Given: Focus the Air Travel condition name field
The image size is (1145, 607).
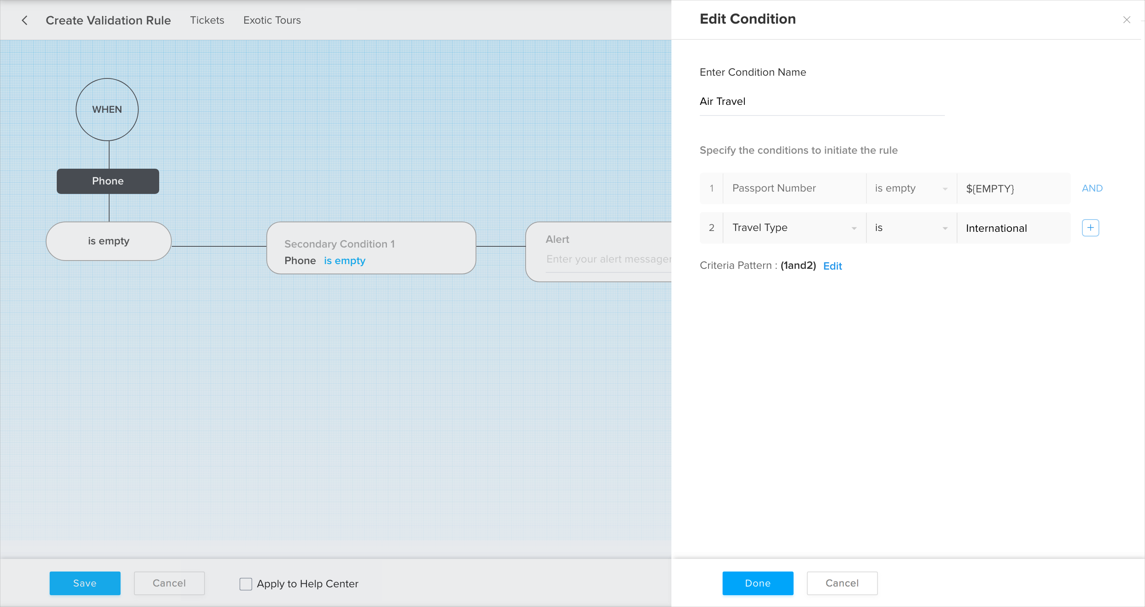Looking at the screenshot, I should pyautogui.click(x=821, y=102).
